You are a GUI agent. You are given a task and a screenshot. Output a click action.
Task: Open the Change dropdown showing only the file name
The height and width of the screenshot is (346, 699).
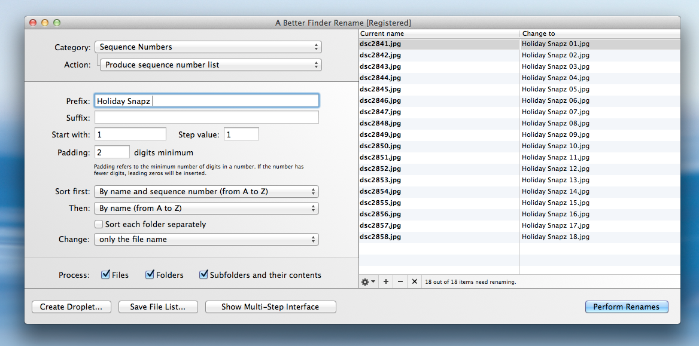[x=206, y=239]
